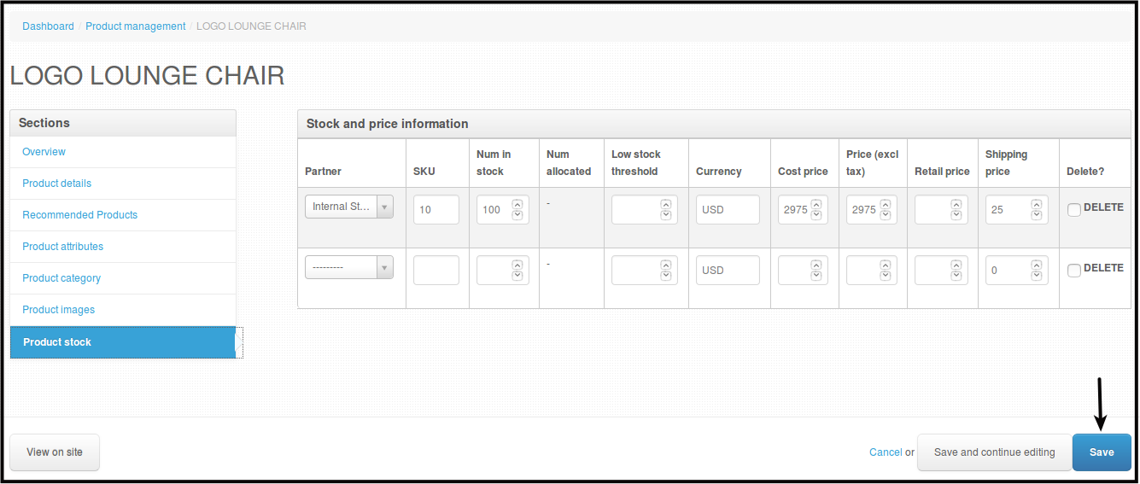
Task: Go to the Dashboard breadcrumb link
Action: pyautogui.click(x=48, y=26)
